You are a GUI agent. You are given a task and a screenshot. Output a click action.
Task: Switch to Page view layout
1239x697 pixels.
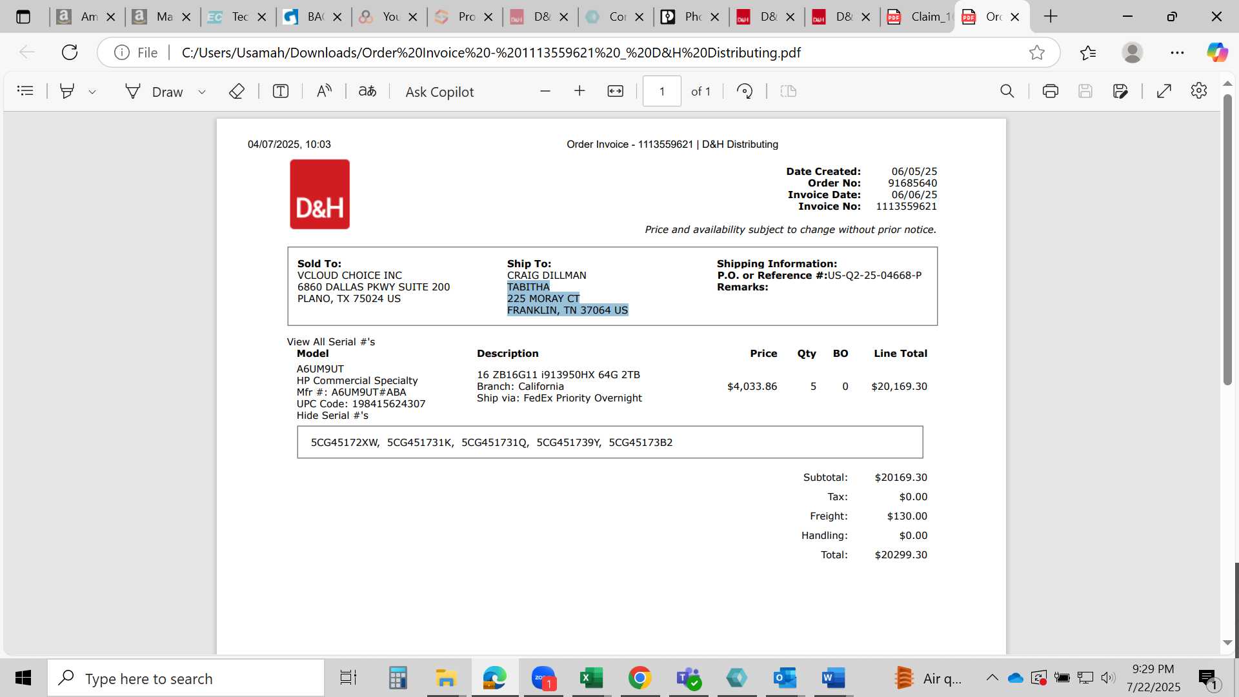point(789,91)
